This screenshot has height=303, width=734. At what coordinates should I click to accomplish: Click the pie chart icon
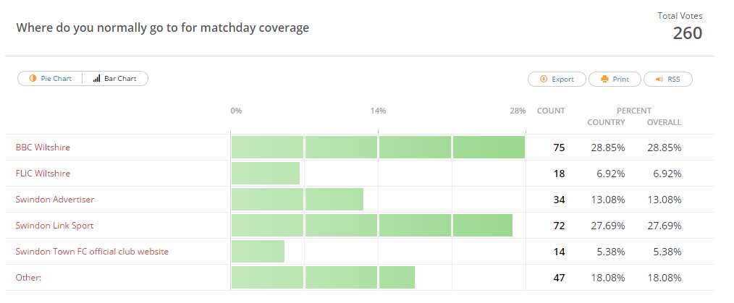tap(33, 79)
